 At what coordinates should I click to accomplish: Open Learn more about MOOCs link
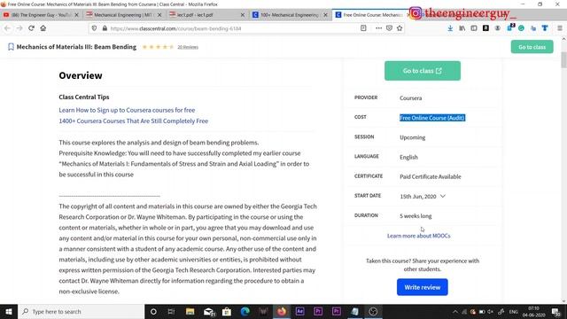[x=419, y=236]
